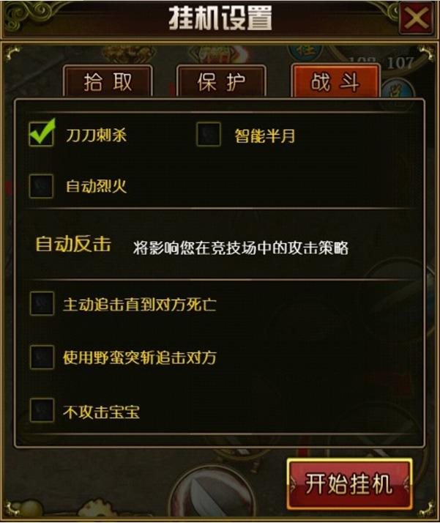Click the blue 任 quest icon at top
Viewport: 440px width, 523px height.
tap(305, 52)
